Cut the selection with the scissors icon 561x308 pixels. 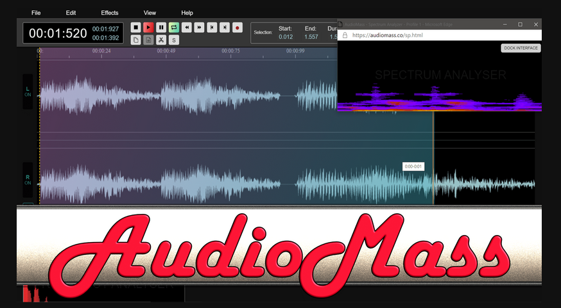click(x=161, y=40)
